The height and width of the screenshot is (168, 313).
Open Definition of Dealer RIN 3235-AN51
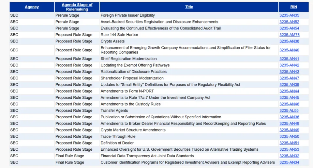289,143
